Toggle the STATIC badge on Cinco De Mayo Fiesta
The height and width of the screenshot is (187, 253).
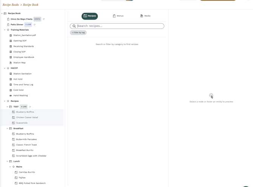[x=37, y=19]
